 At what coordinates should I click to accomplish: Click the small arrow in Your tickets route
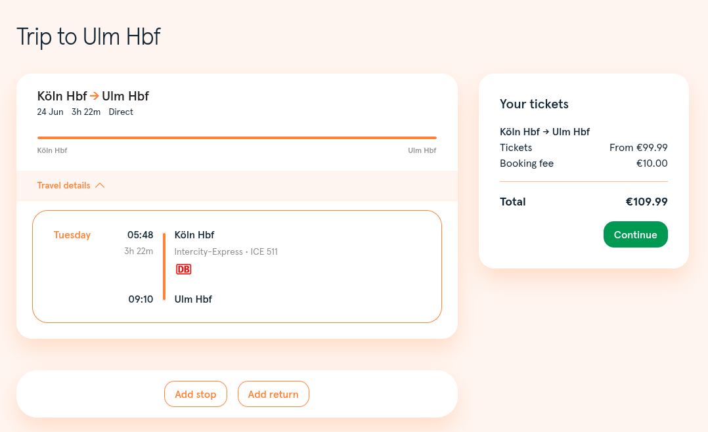tap(546, 132)
